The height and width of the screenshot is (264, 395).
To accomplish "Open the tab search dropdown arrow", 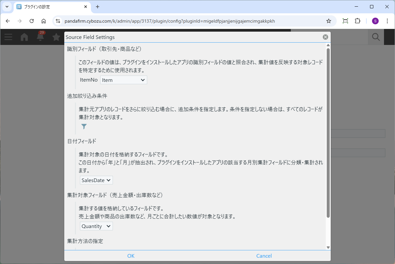I will click(7, 7).
